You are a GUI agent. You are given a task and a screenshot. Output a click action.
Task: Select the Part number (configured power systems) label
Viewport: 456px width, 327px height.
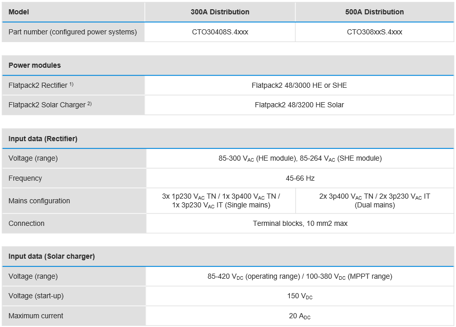coord(73,32)
